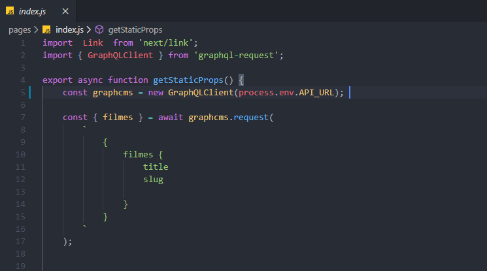Open the pages breadcrumb folder
This screenshot has height=271, width=487.
[20, 30]
